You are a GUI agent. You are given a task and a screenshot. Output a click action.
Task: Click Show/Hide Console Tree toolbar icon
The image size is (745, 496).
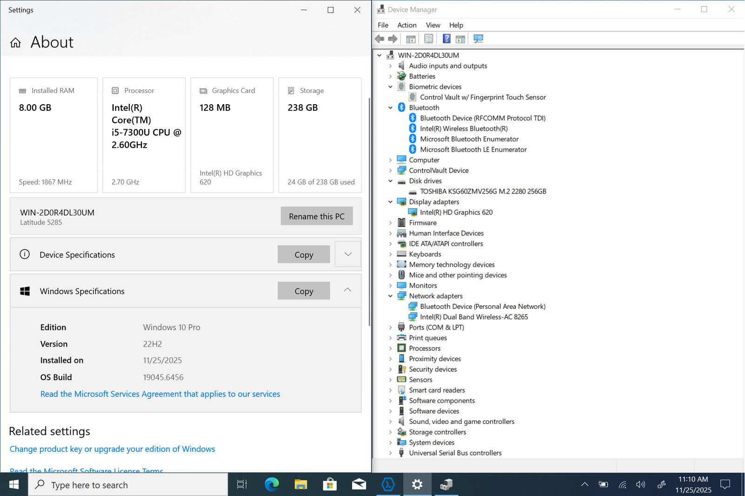tap(411, 39)
